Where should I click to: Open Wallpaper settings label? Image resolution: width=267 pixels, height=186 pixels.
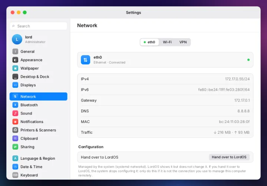(29, 68)
